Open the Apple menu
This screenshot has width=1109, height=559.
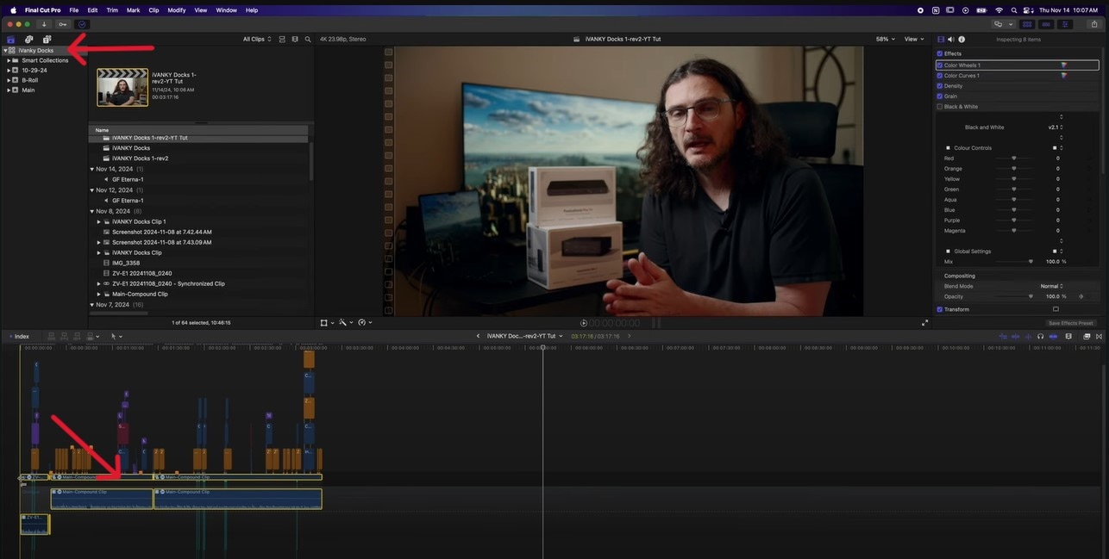pos(13,10)
